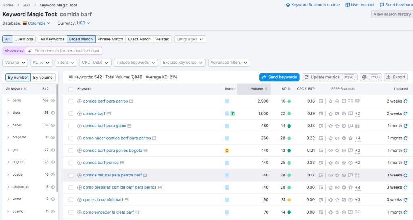Check the box for 'comida barf para perros bogota'
This screenshot has height=220, width=413.
point(71,151)
